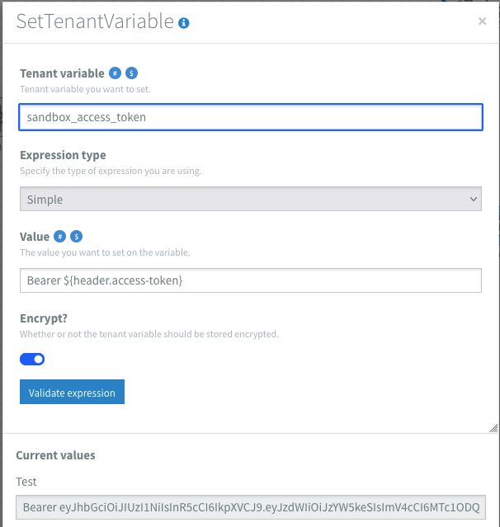This screenshot has height=527, width=500.
Task: Click the Expression type label
Action: click(63, 155)
